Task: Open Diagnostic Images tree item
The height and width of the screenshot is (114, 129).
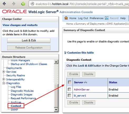Action: tap(22, 95)
